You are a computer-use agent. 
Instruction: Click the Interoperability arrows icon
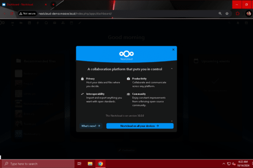82,94
